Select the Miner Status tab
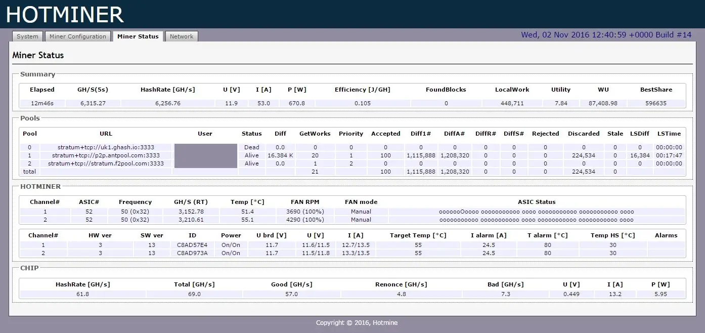The height and width of the screenshot is (333, 705). pos(138,36)
